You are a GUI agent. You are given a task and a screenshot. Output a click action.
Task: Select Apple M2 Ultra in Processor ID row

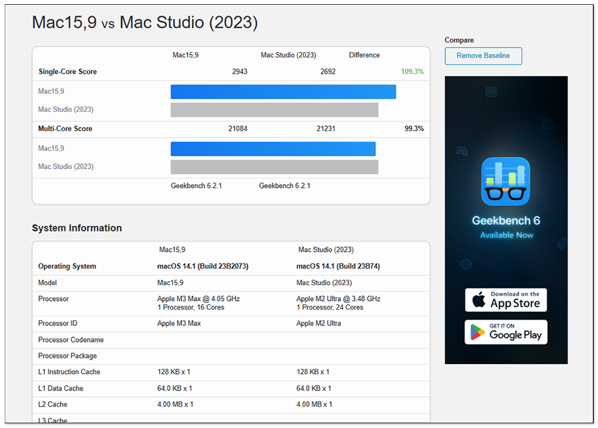(x=319, y=323)
